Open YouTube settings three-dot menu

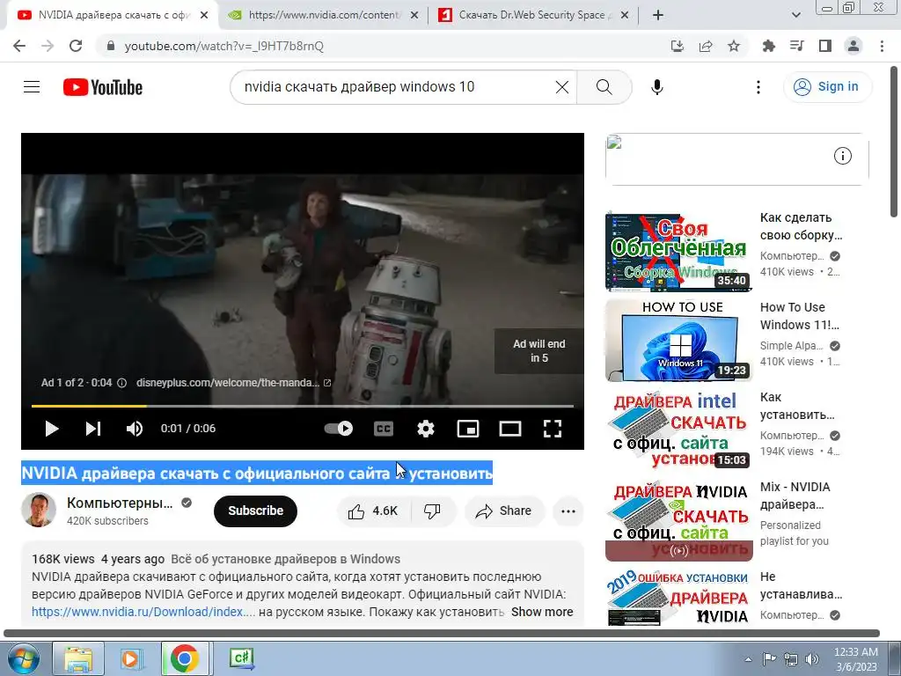coord(758,87)
